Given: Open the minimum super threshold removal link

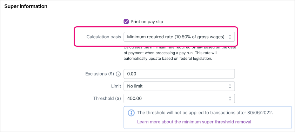Looking at the screenshot, I should [x=194, y=122].
